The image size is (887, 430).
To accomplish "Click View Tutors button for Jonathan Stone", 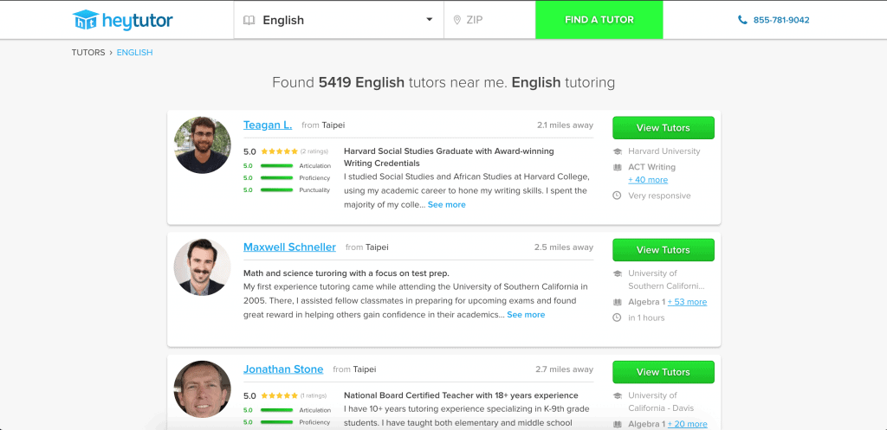I will (663, 372).
